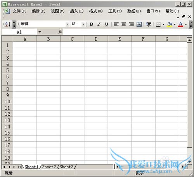Viewport: 194px width, 177px height.
Task: Open borders style dropdown arrow
Action: click(163, 24)
